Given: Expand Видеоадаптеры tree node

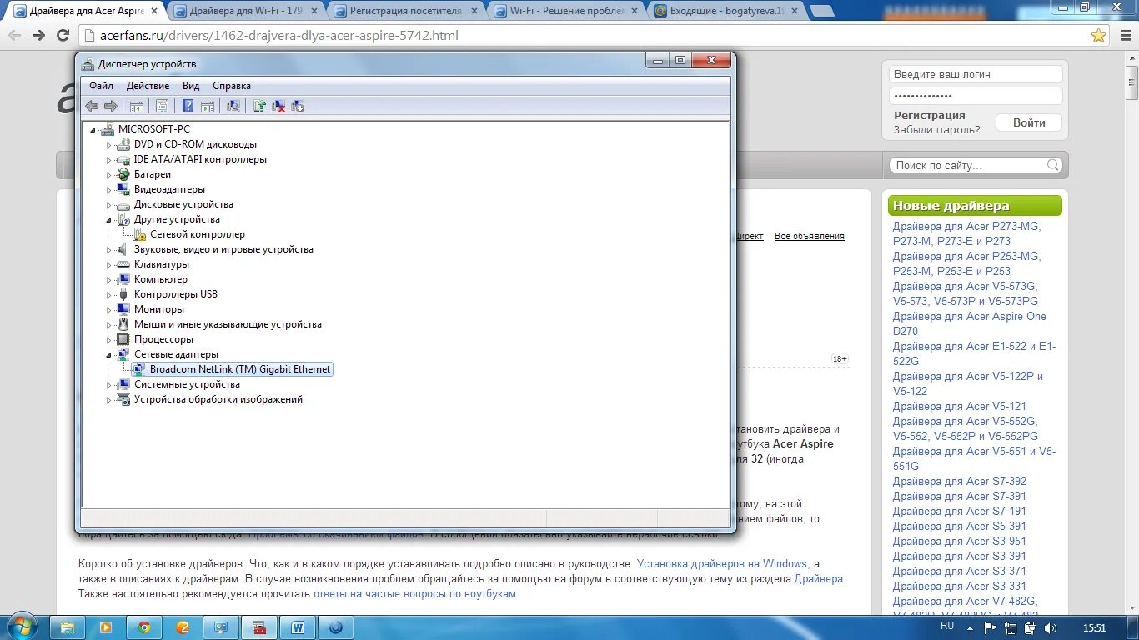Looking at the screenshot, I should (x=108, y=190).
